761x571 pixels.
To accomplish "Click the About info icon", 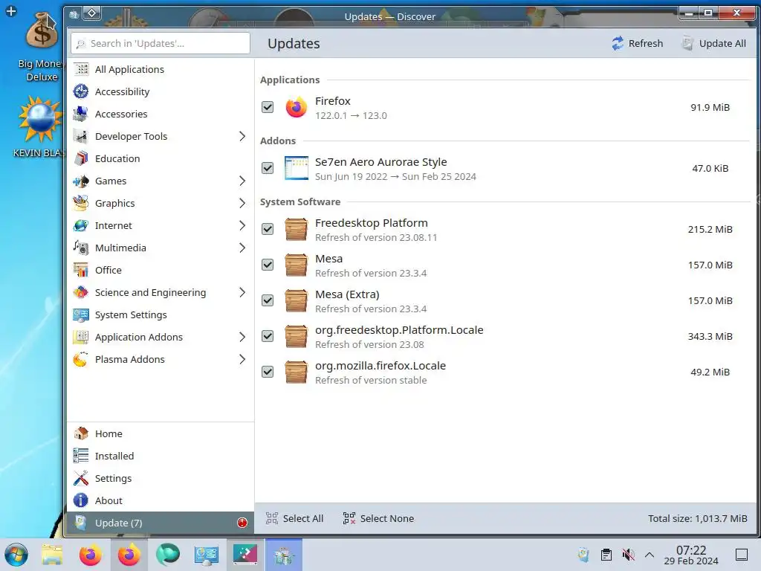I will 80,500.
